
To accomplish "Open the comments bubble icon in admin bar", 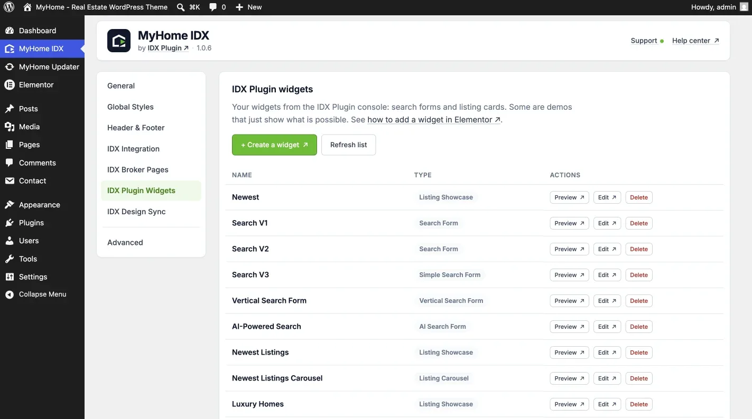I will [x=213, y=7].
